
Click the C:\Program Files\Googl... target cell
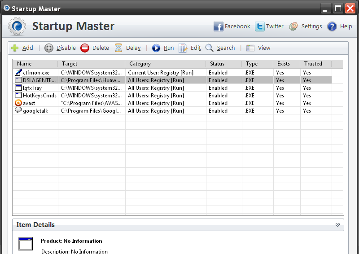(x=91, y=111)
